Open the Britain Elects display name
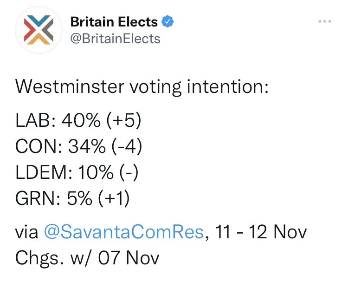Screen dimensions: 348x282 coord(114,22)
